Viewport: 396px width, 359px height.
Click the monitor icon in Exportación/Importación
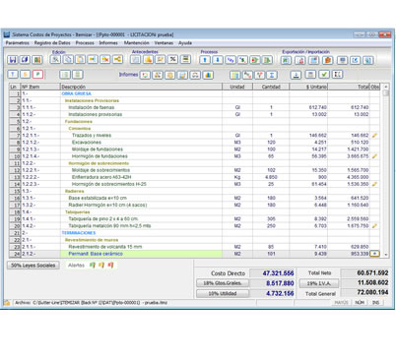tap(342, 60)
